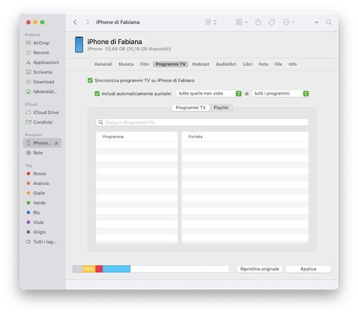Open Condivisi in the sidebar
This screenshot has height=315, width=358.
(x=43, y=122)
